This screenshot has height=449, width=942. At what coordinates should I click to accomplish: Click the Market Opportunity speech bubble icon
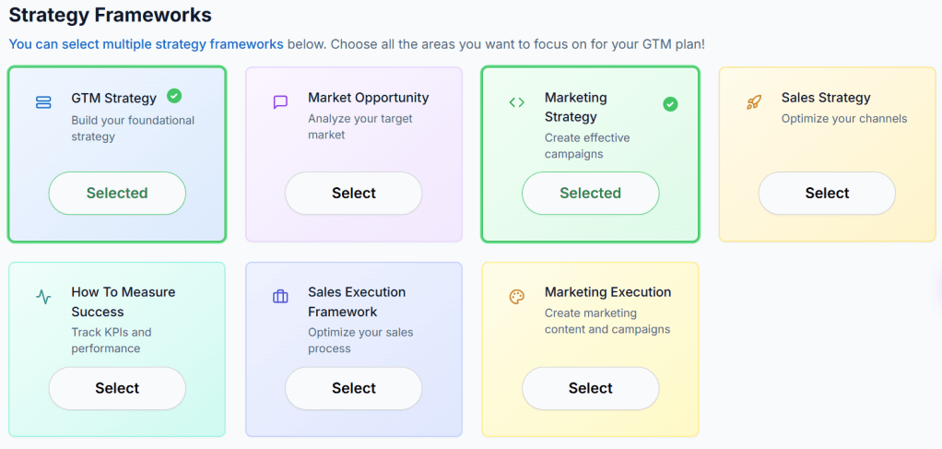click(280, 102)
